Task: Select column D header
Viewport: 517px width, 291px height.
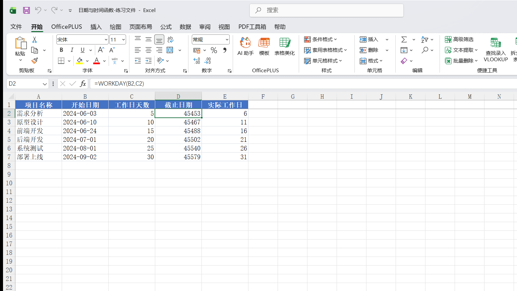Action: pyautogui.click(x=178, y=96)
